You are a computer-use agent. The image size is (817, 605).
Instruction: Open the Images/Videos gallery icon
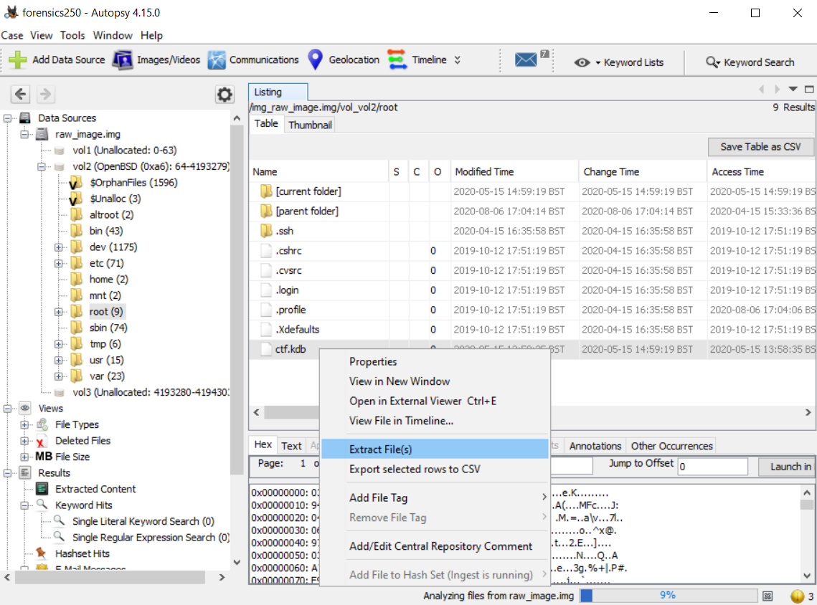pos(123,60)
